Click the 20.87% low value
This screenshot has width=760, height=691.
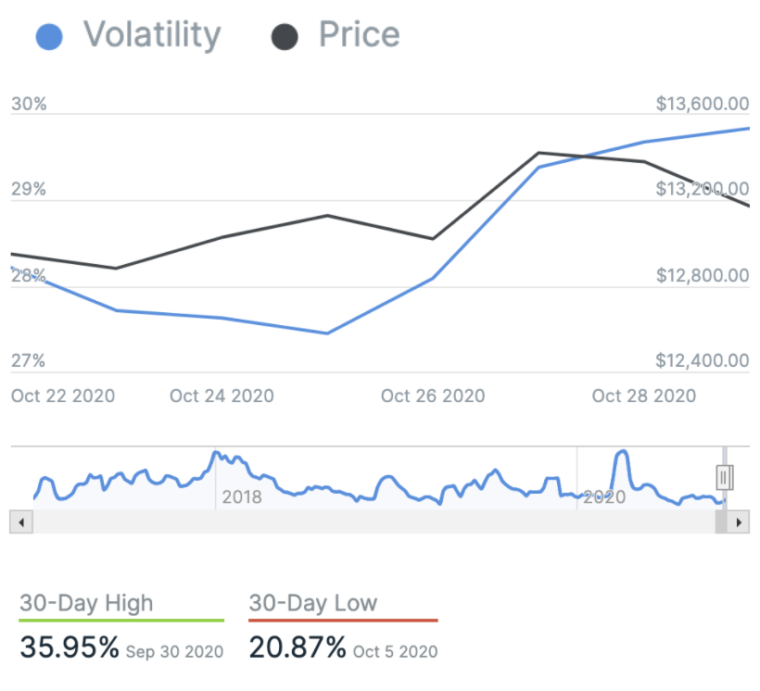tap(298, 647)
